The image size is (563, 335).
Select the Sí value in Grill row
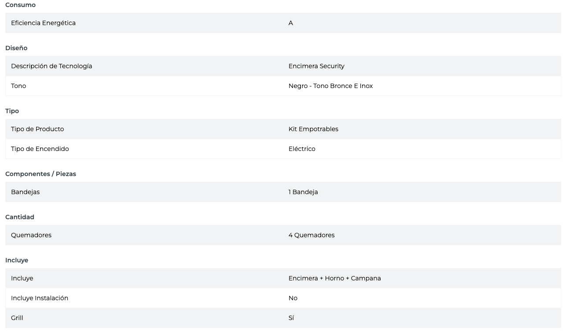(291, 318)
